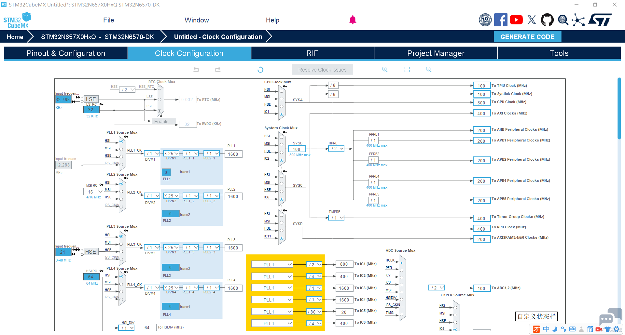Screen dimensions: 625x335
Task: Select MSI in PLL3 Source Mux
Action: [x=121, y=244]
